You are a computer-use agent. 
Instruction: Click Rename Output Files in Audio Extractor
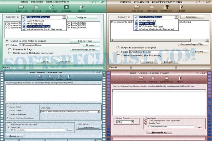193,44
